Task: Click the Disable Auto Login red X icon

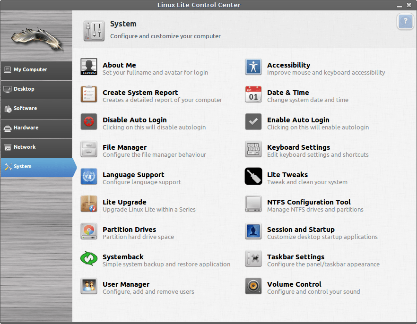Action: pyautogui.click(x=89, y=122)
